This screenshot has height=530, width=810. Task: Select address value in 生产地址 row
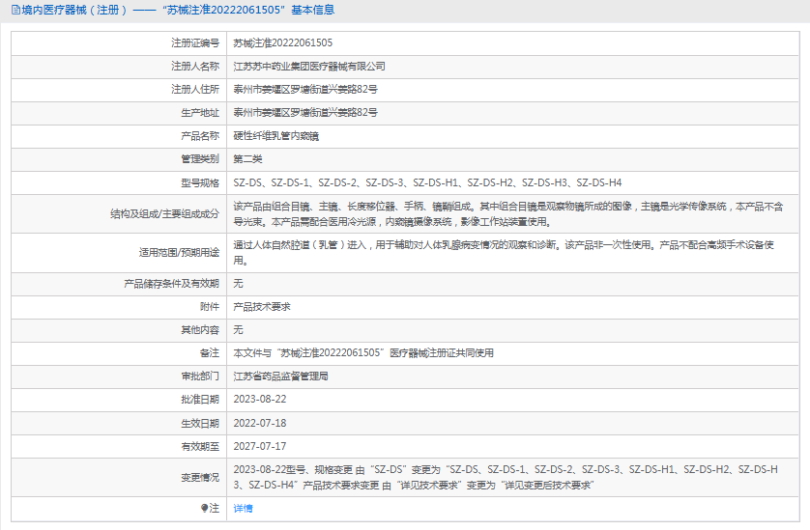click(304, 113)
